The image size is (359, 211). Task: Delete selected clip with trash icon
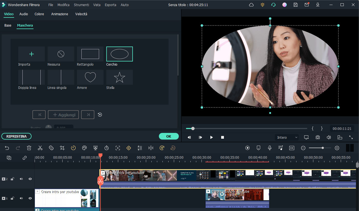coord(29,148)
